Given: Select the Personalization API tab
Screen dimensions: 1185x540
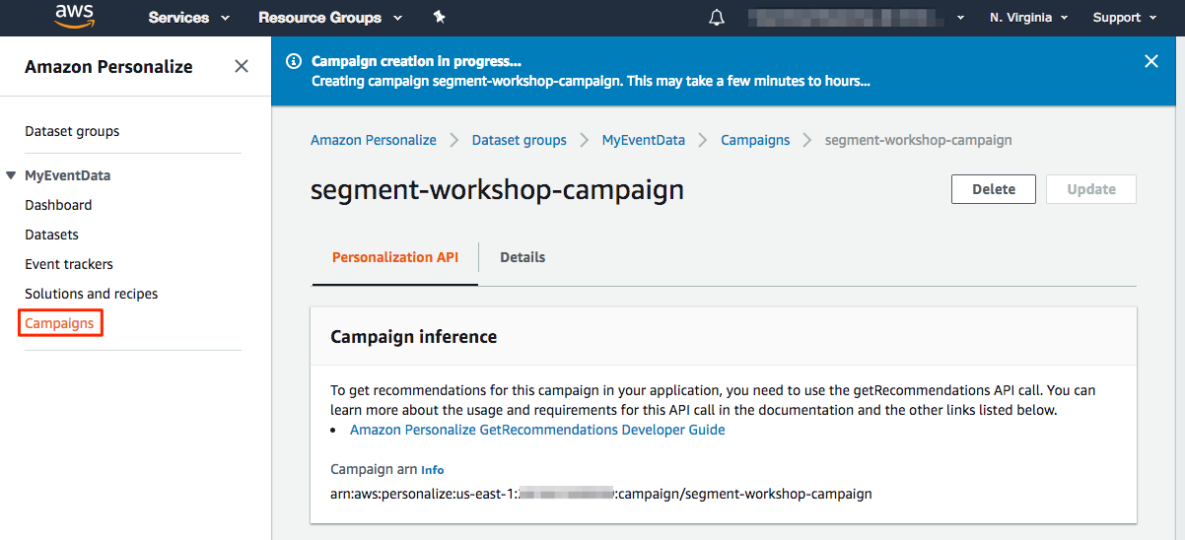Looking at the screenshot, I should [394, 257].
